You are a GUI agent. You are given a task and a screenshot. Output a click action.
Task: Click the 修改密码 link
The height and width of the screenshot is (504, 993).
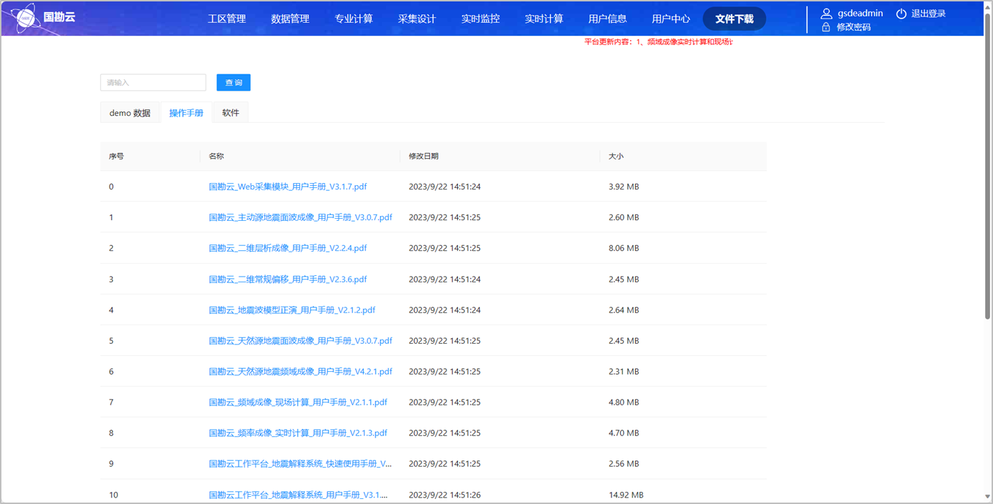[854, 27]
